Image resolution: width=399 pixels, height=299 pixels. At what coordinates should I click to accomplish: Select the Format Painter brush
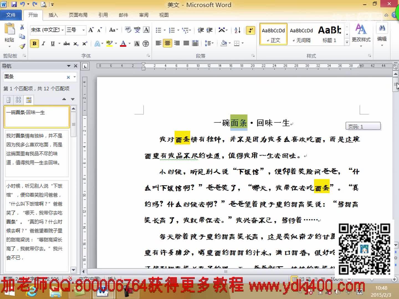tap(22, 47)
